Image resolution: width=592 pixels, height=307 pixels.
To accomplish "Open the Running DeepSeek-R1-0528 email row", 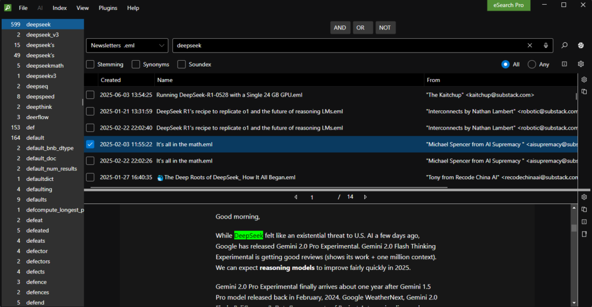I will click(x=331, y=95).
